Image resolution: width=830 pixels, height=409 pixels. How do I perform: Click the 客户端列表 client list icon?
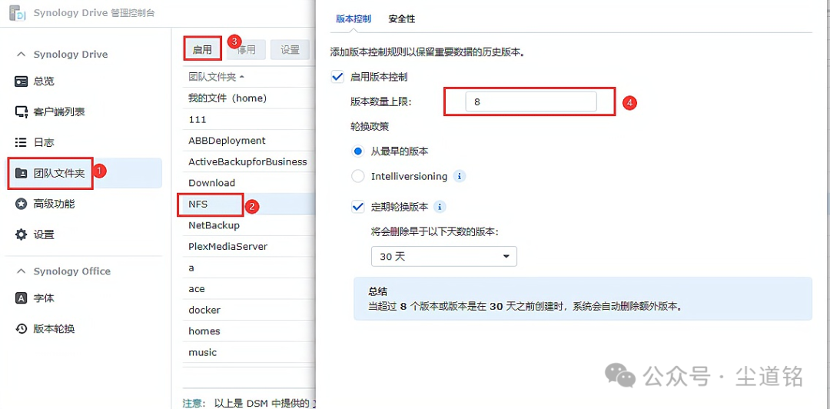[x=22, y=112]
